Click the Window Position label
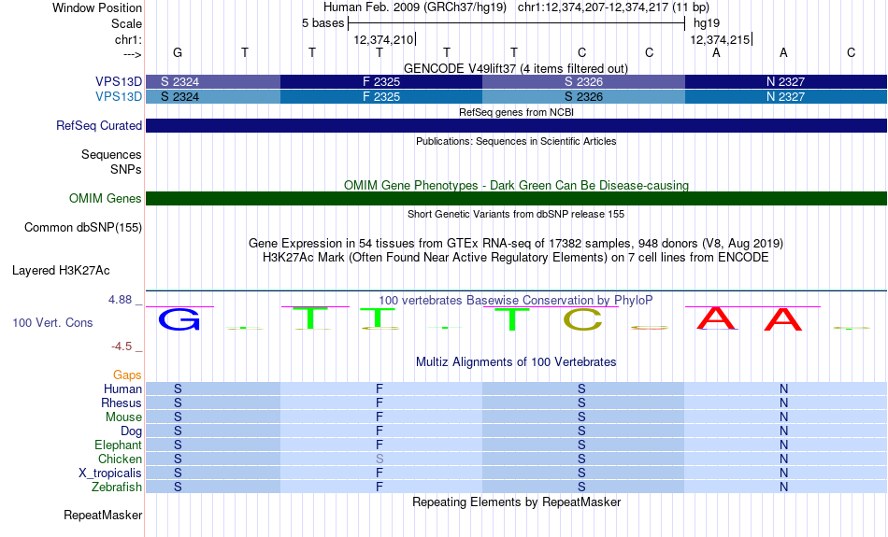Viewport: 888px width, 537px height. pos(97,7)
